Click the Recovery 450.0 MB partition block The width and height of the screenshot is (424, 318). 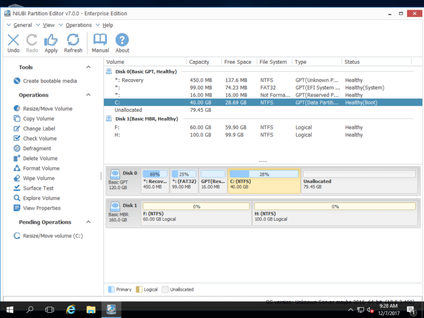(x=155, y=181)
